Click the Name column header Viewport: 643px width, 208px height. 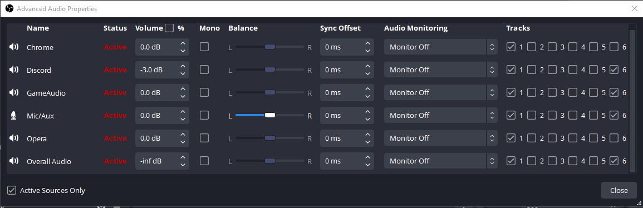point(38,28)
